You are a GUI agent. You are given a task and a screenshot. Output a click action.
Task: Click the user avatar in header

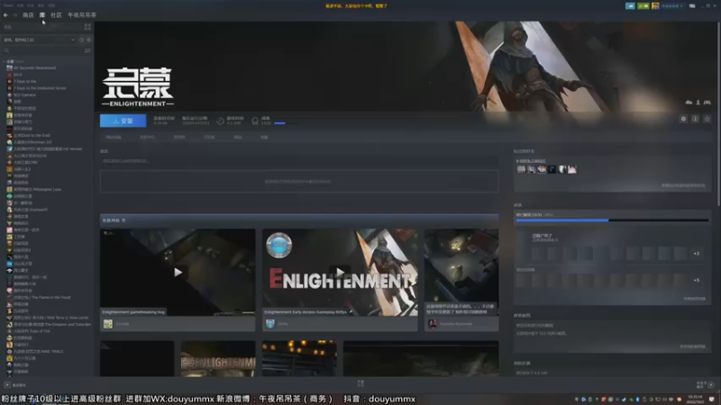655,6
